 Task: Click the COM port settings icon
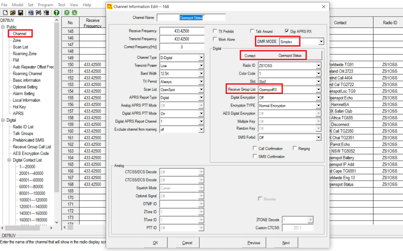click(38, 13)
